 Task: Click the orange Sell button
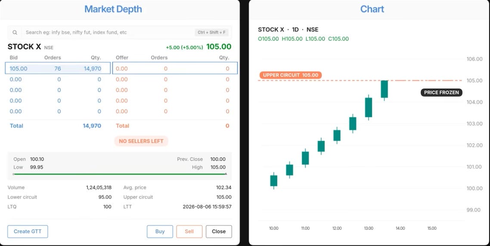coord(189,231)
